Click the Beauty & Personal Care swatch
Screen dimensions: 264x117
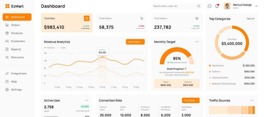point(210,84)
